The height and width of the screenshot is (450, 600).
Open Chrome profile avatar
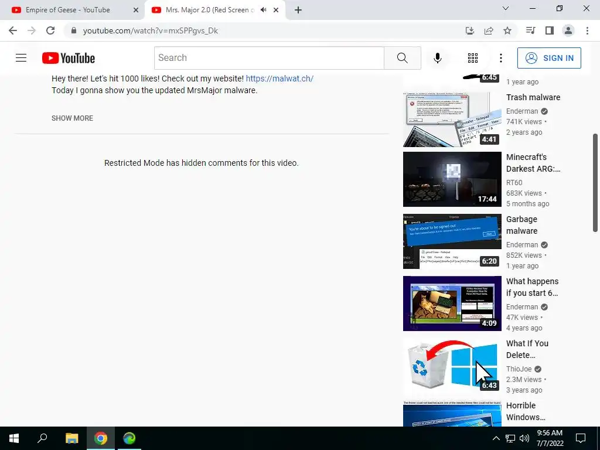pos(568,30)
